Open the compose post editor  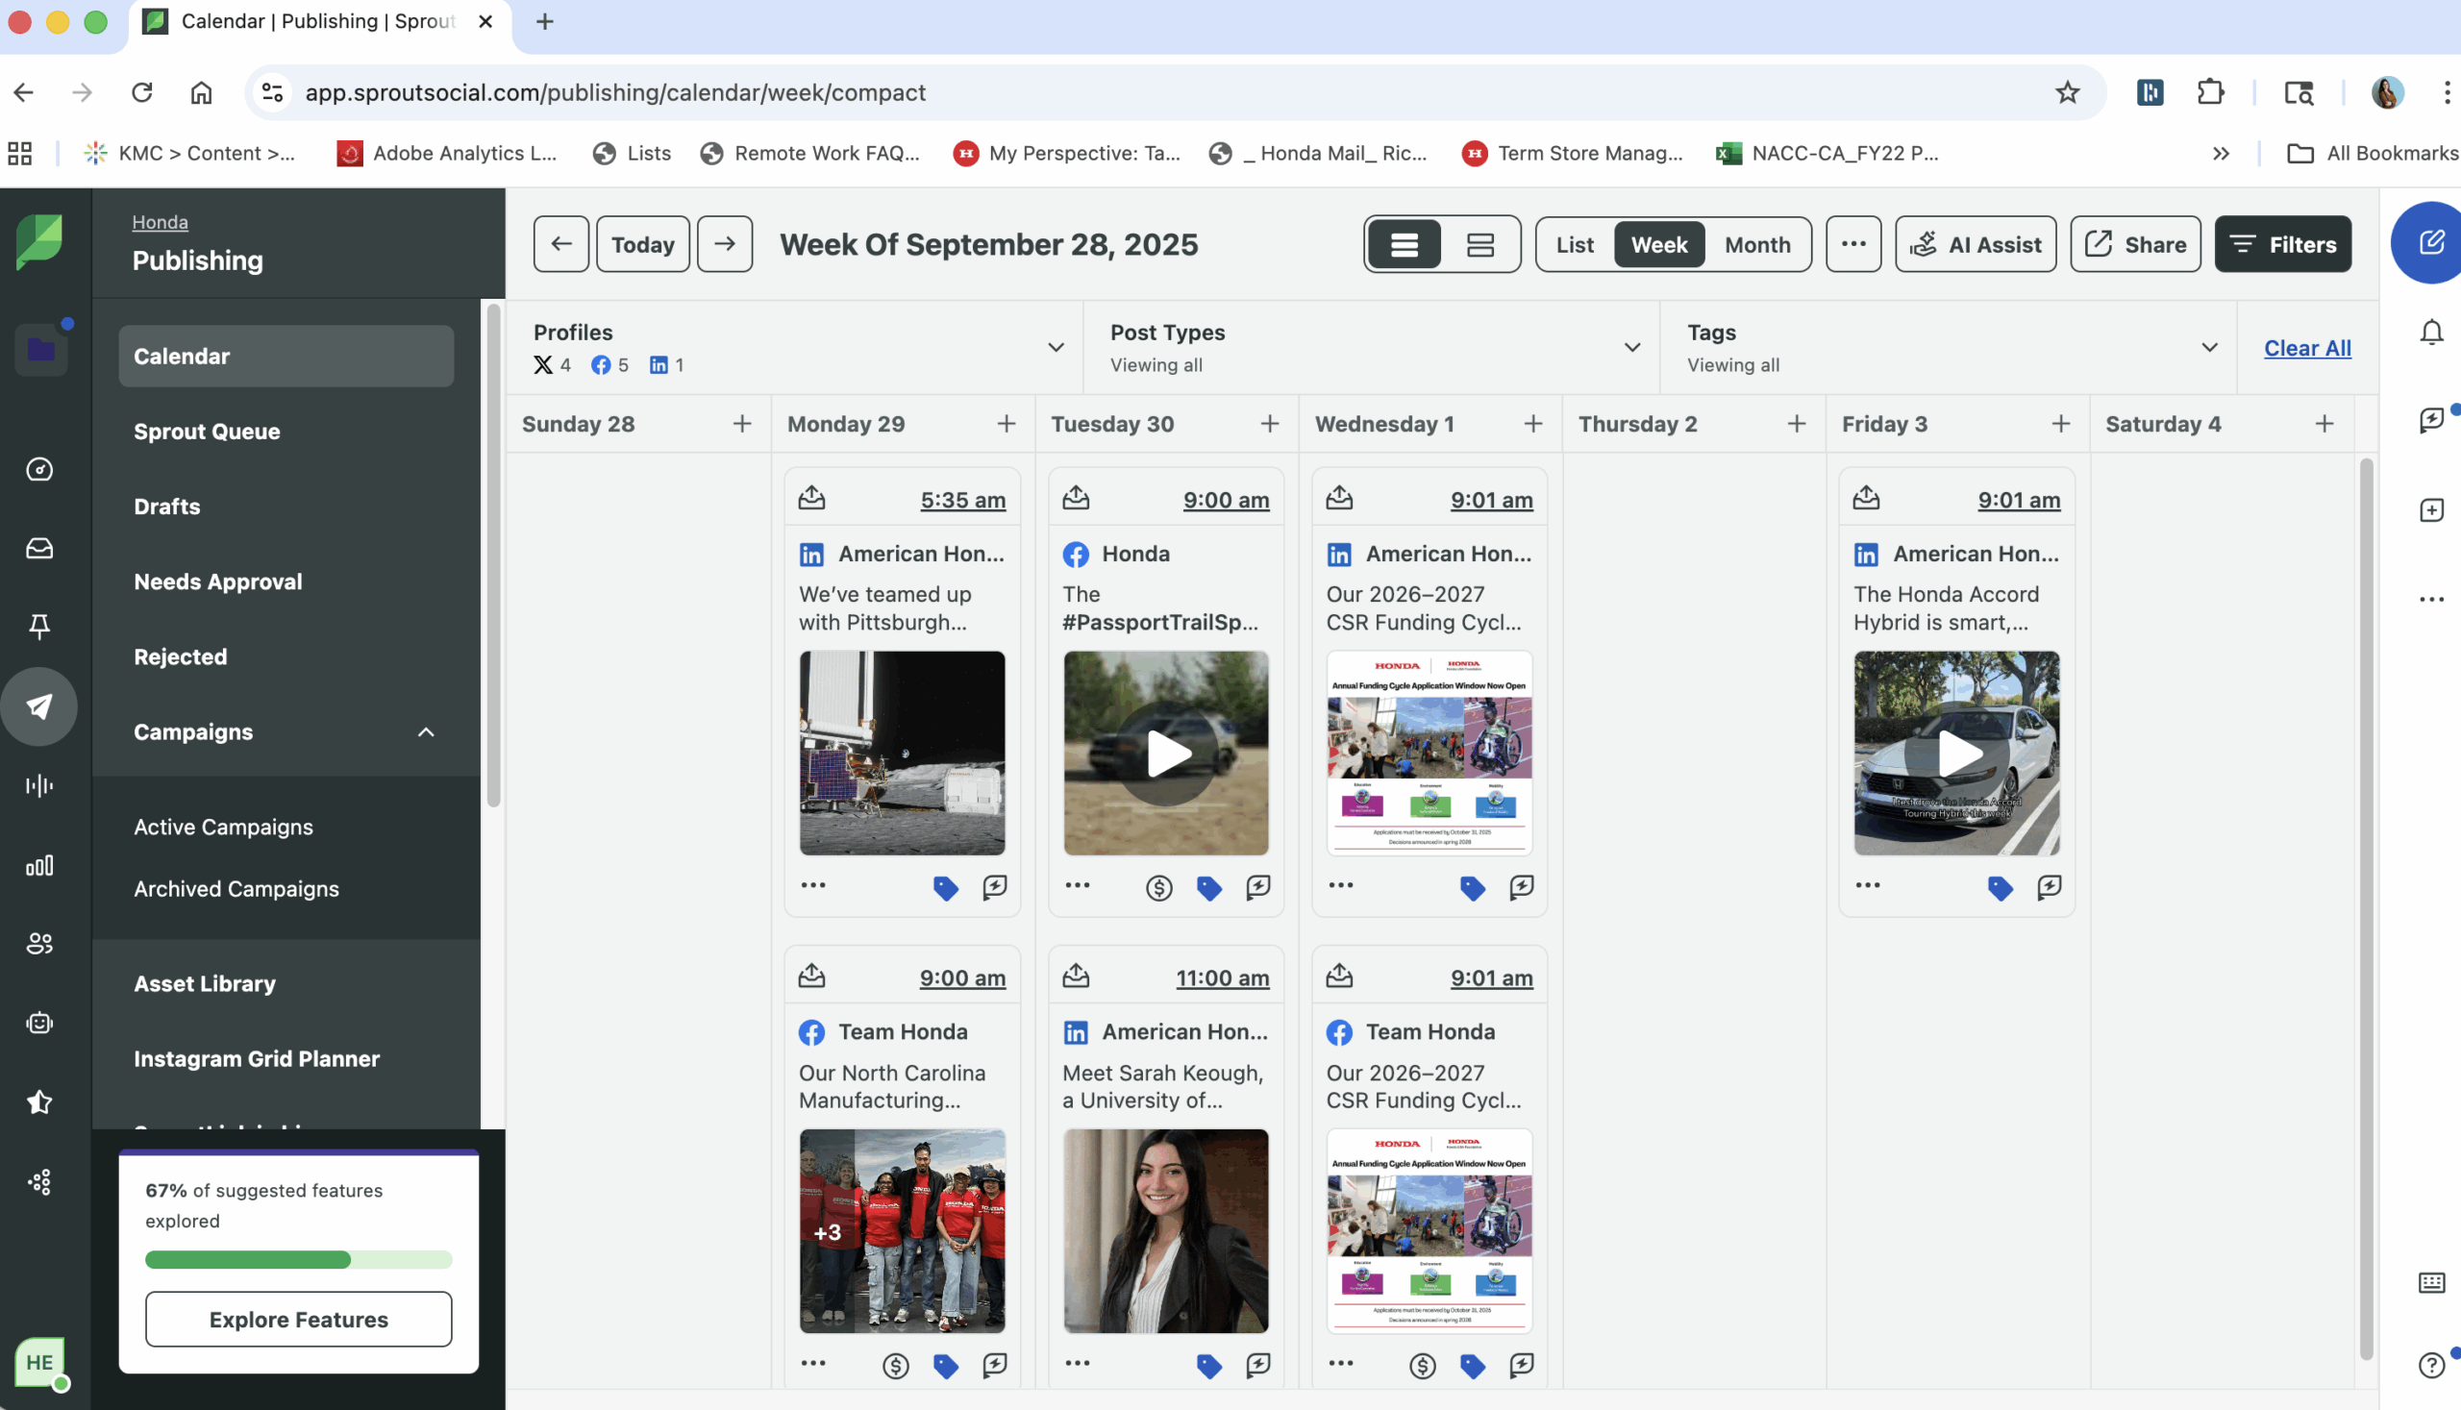pyautogui.click(x=2427, y=242)
